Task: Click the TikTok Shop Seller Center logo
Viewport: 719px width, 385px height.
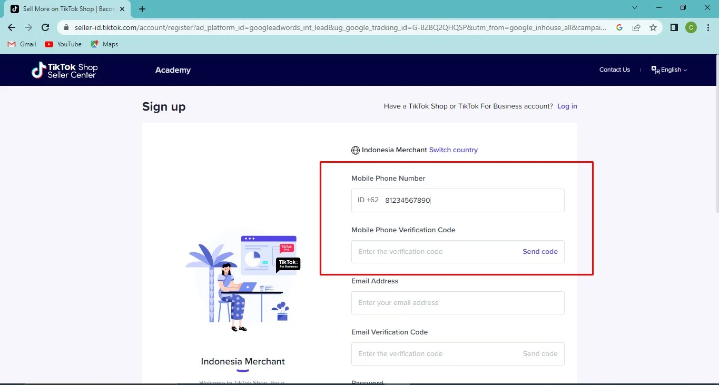Action: point(64,70)
